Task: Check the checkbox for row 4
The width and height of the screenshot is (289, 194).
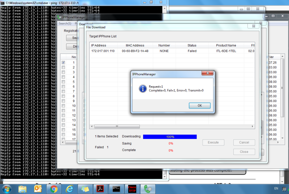Action: coord(63,77)
